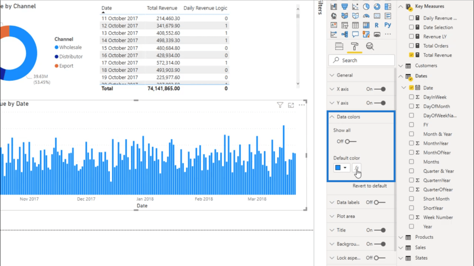
Task: Select the Python visual
Action: coord(388,25)
